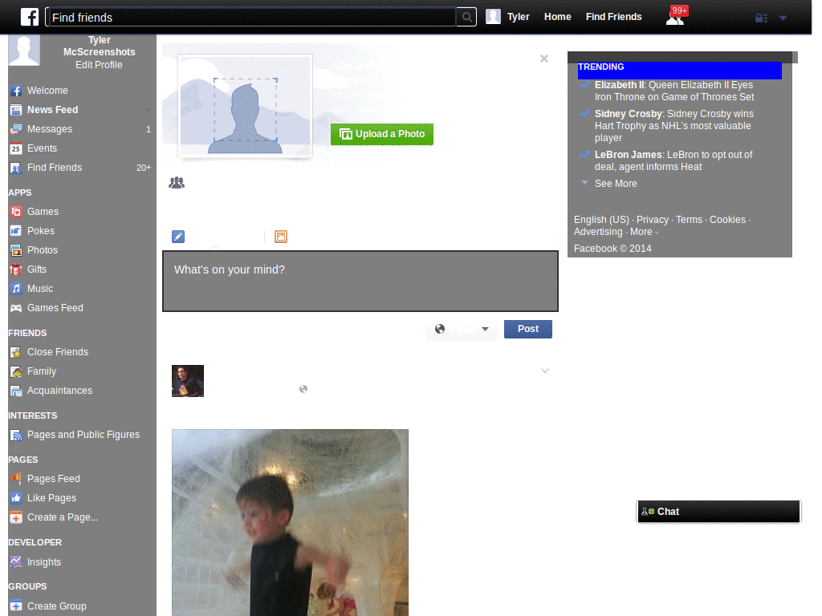Click the Pages Feed flag icon
822x616 pixels.
16,479
